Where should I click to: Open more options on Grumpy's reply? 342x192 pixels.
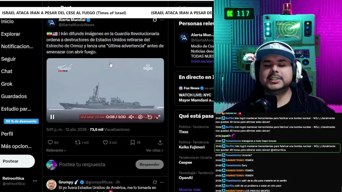click(162, 182)
